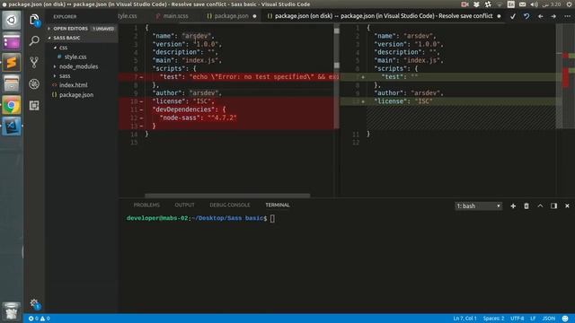Open the volume indicator in system tray
The height and width of the screenshot is (323, 575).
(535, 4)
